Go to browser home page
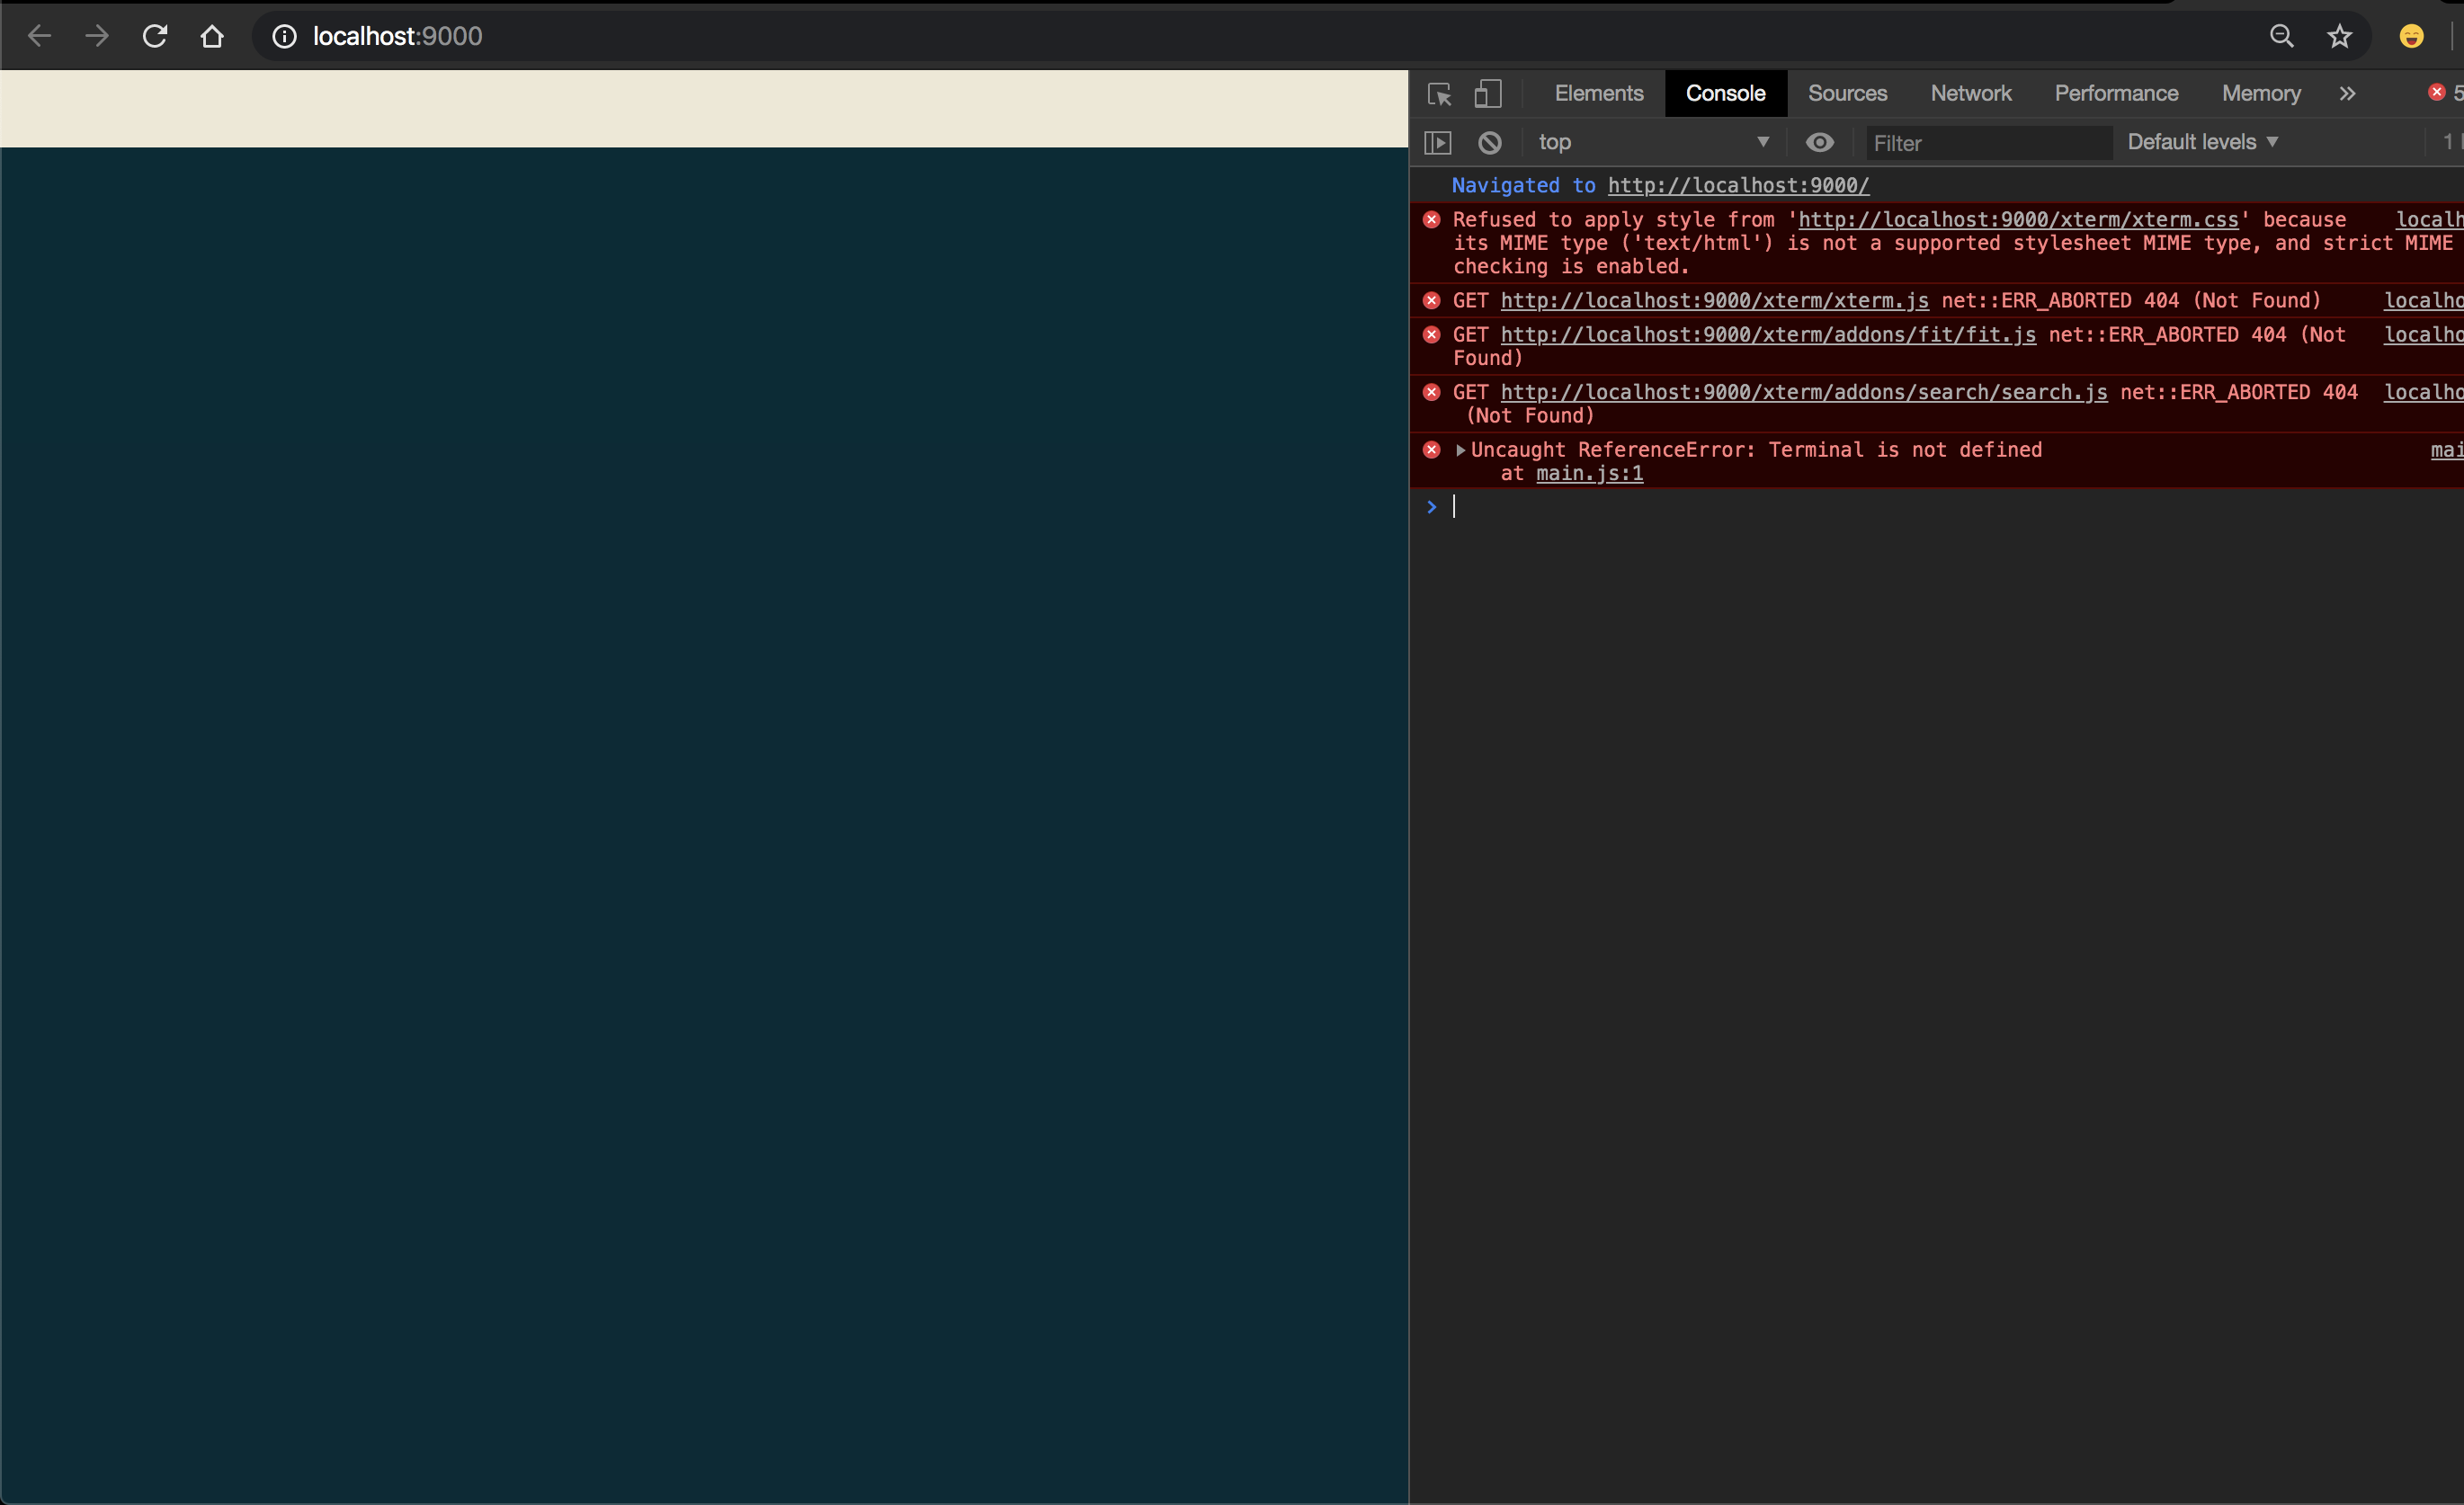Screen dimensions: 2464x1505 pyautogui.click(x=211, y=36)
